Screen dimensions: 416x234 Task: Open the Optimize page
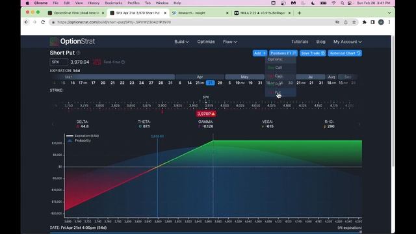[206, 42]
